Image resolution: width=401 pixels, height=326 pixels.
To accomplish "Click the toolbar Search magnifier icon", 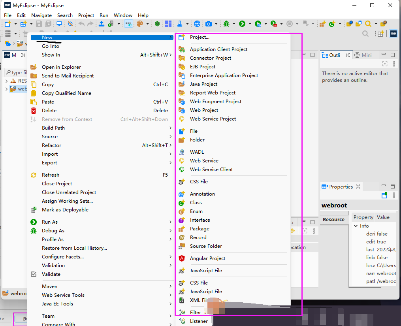I will 368,24.
